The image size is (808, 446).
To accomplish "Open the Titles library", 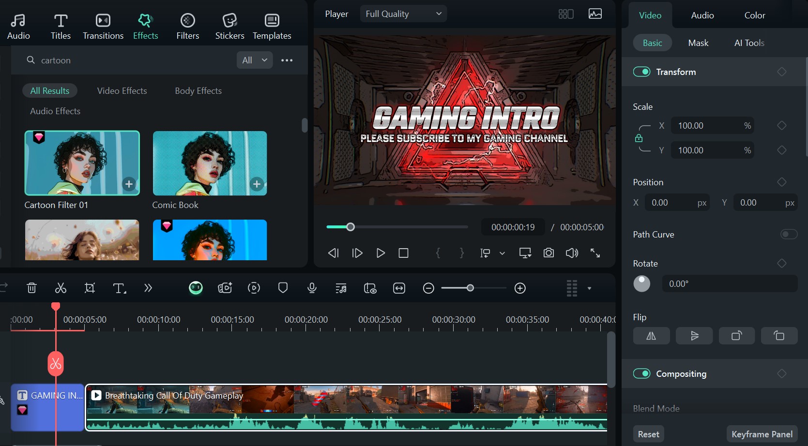I will pyautogui.click(x=61, y=27).
